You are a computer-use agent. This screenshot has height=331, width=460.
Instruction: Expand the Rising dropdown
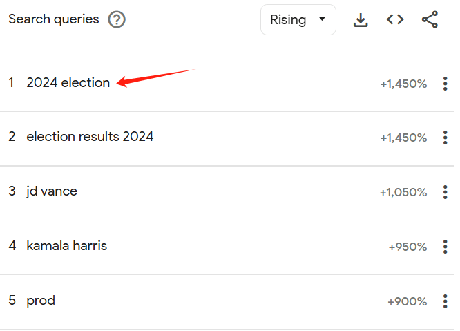coord(298,19)
